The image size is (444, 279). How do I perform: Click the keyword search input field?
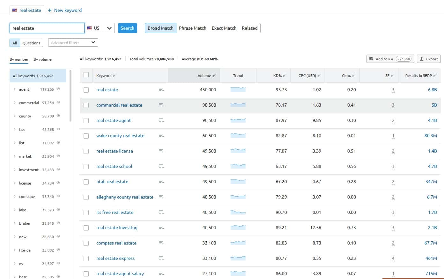[x=47, y=28]
